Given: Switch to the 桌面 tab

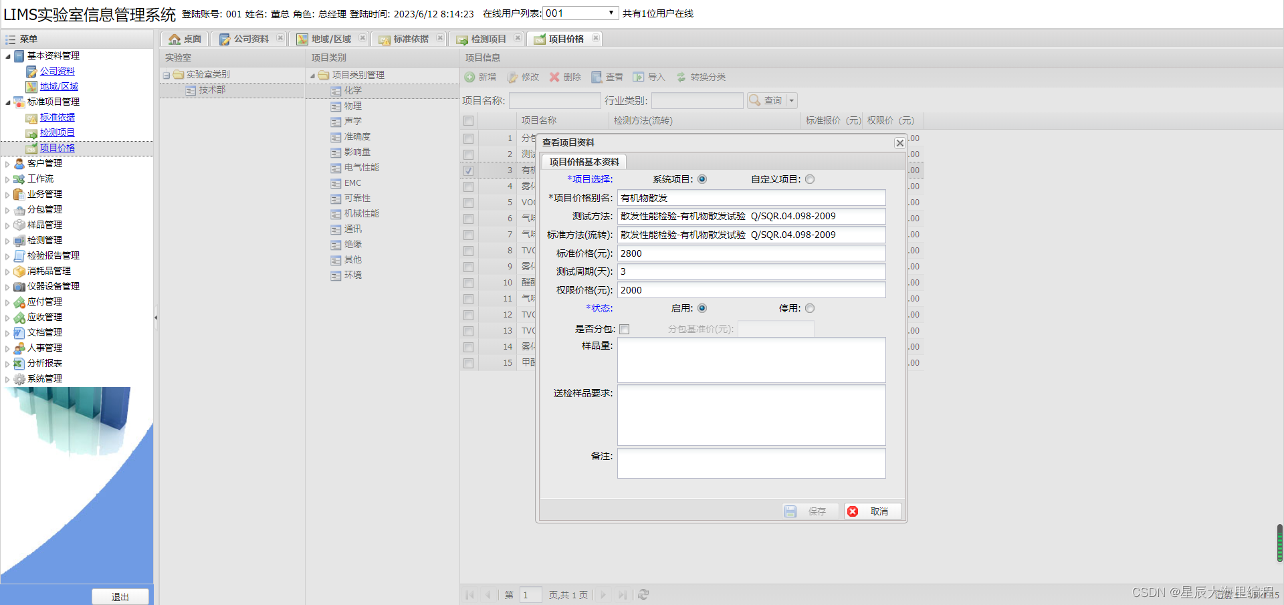Looking at the screenshot, I should (185, 39).
